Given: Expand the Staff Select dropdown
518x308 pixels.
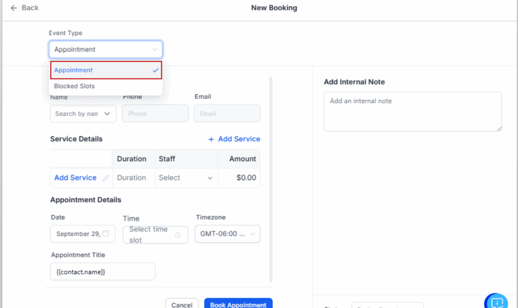Looking at the screenshot, I should coord(186,178).
